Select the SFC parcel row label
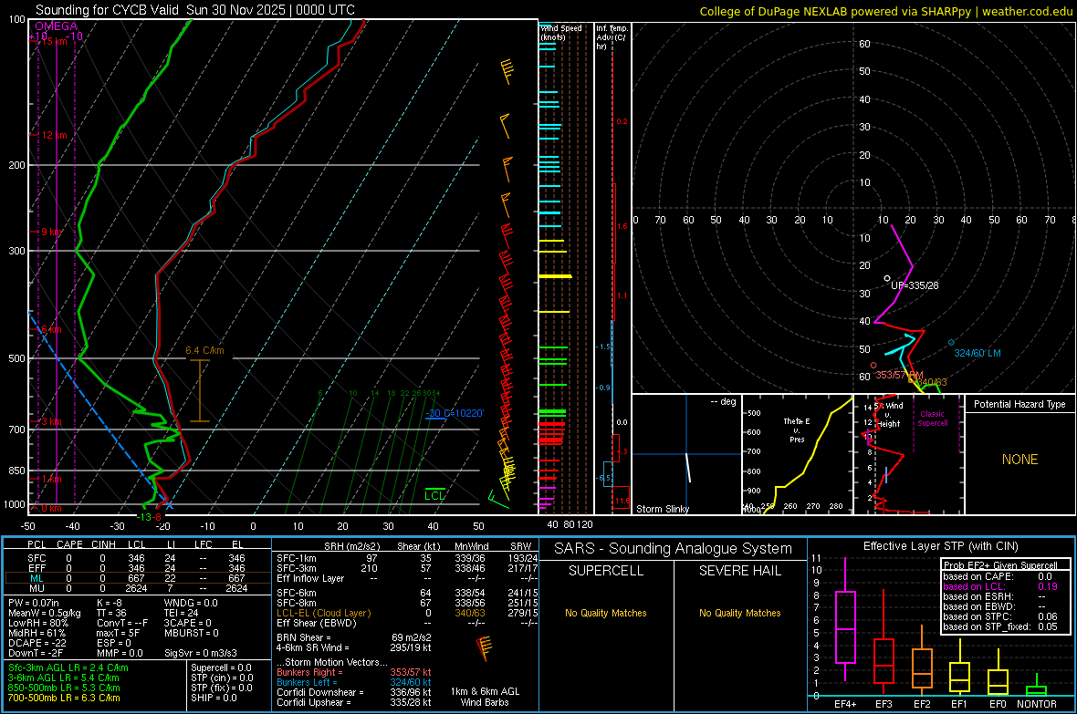 tap(37, 558)
